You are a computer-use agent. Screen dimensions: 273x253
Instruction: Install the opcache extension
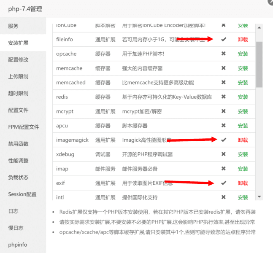243,54
